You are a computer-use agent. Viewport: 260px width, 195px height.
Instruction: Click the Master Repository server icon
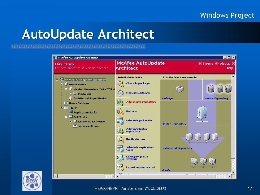coord(202,114)
